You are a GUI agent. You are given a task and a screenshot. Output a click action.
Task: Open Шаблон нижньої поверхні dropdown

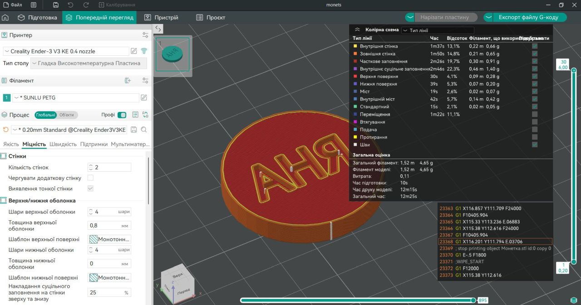click(x=109, y=277)
